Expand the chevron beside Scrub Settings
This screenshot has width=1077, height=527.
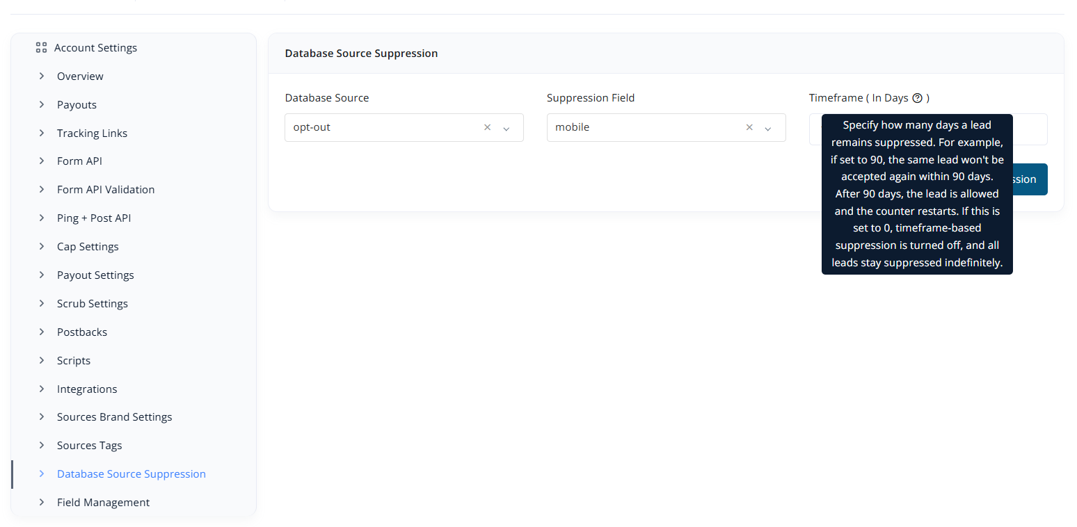pyautogui.click(x=42, y=303)
